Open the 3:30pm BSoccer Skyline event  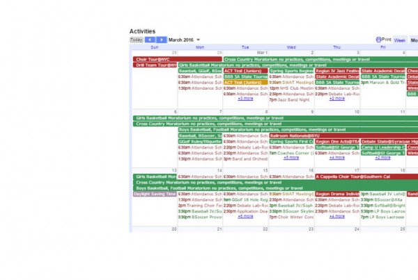click(x=291, y=211)
